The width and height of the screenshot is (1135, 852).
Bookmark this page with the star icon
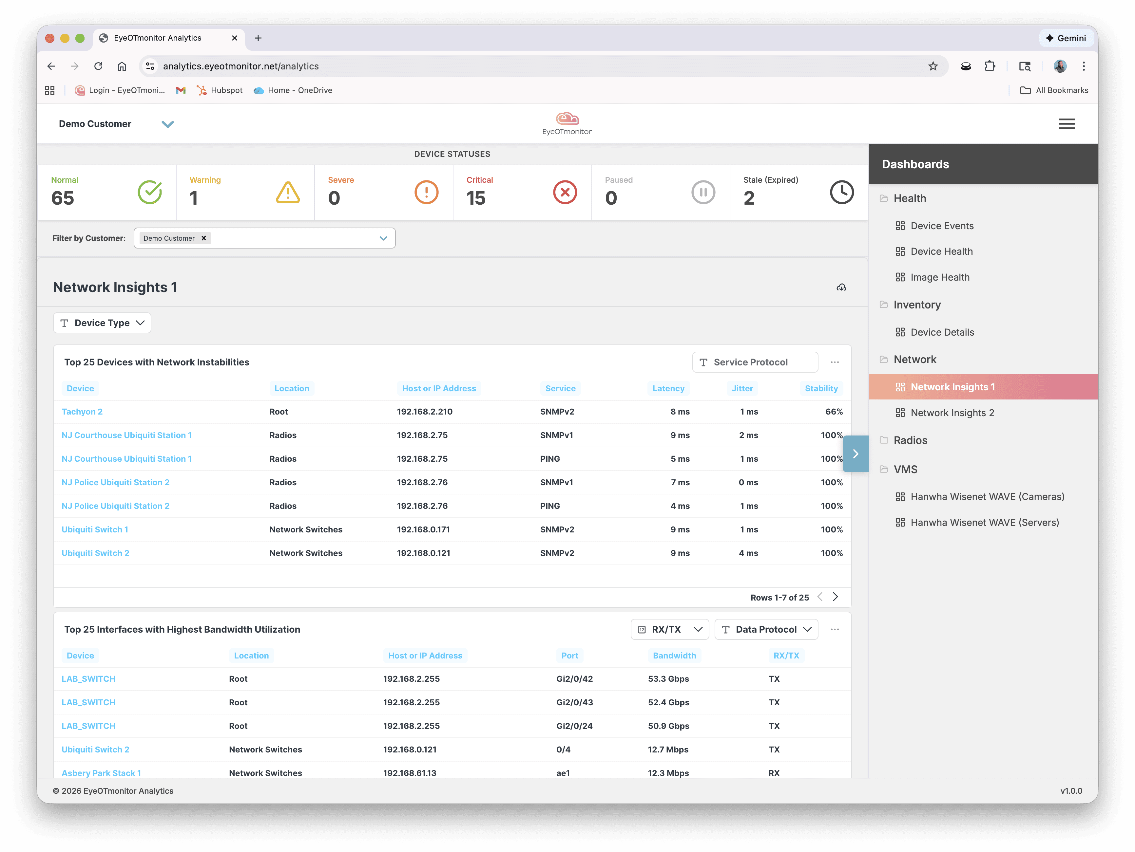point(932,66)
